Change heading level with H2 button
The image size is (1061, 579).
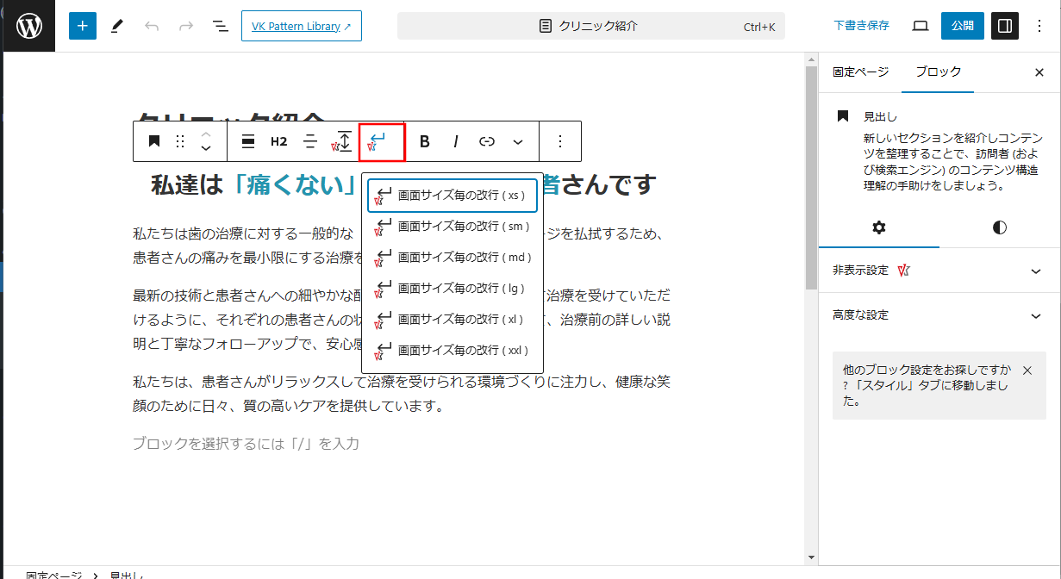click(x=278, y=141)
